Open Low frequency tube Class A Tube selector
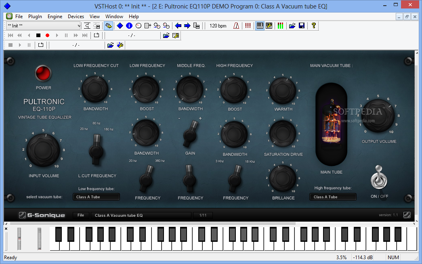This screenshot has width=422, height=264. click(x=96, y=197)
